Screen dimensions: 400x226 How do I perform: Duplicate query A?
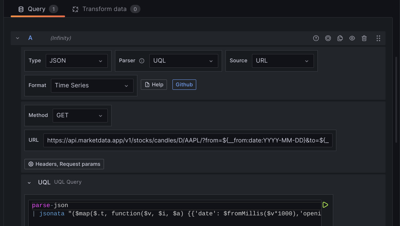pyautogui.click(x=340, y=38)
